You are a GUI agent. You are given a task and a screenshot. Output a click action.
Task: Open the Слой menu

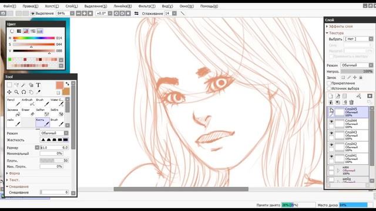coord(72,6)
